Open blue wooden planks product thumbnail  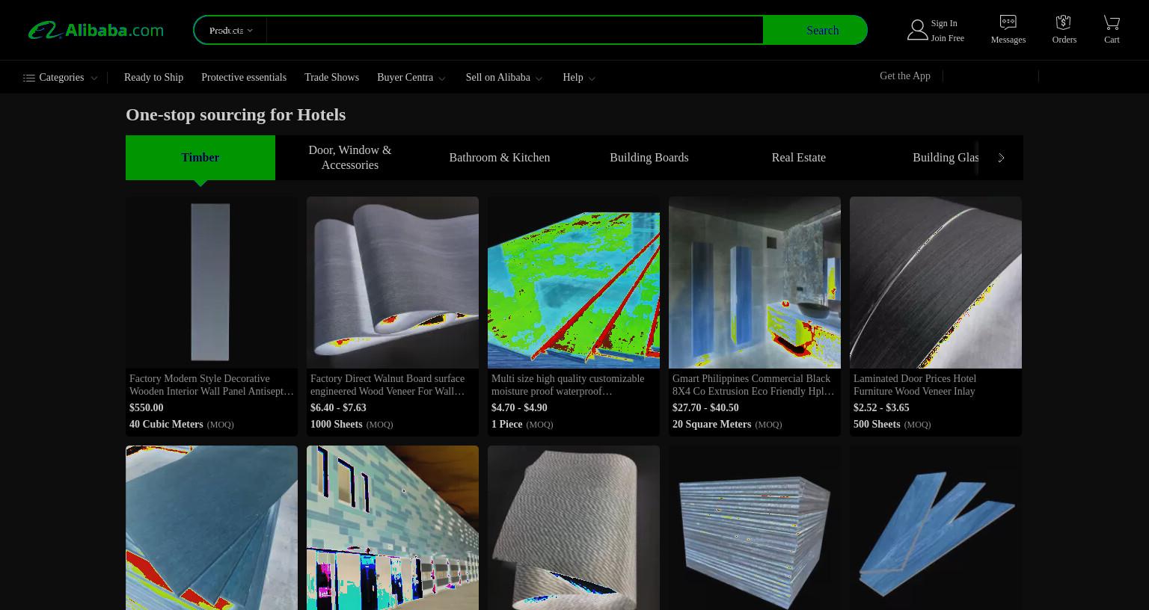click(936, 528)
